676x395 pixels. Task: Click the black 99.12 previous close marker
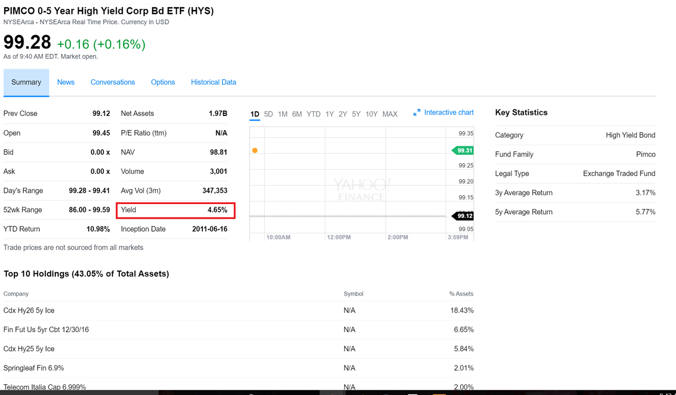coord(463,216)
